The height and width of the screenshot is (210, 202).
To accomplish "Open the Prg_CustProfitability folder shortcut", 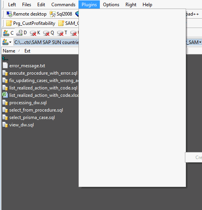I will (31, 23).
